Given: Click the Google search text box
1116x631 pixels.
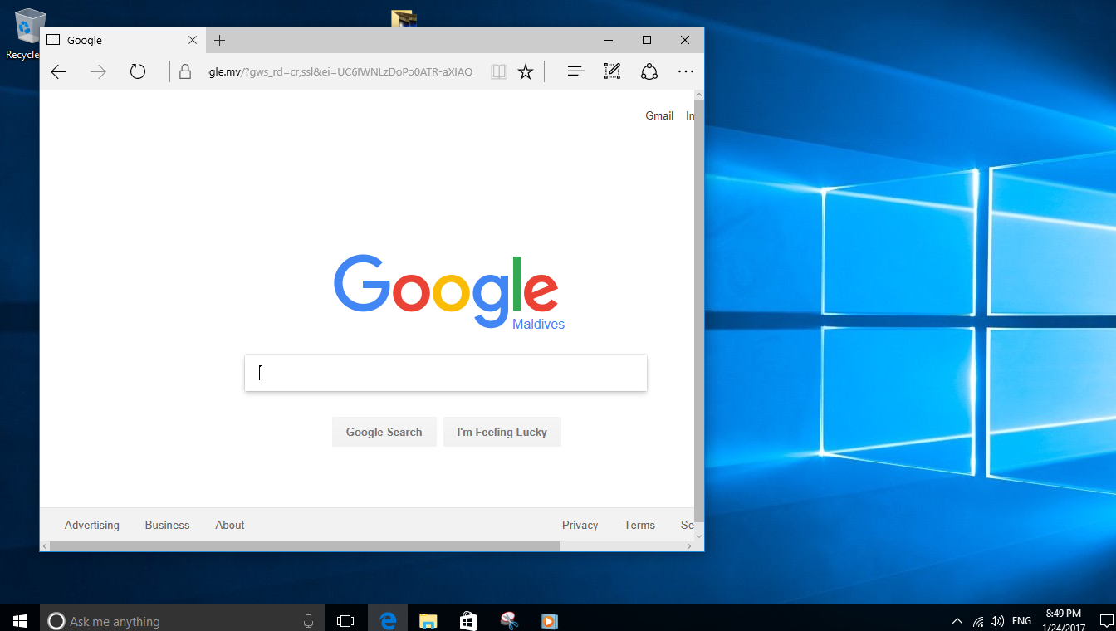Looking at the screenshot, I should [446, 373].
